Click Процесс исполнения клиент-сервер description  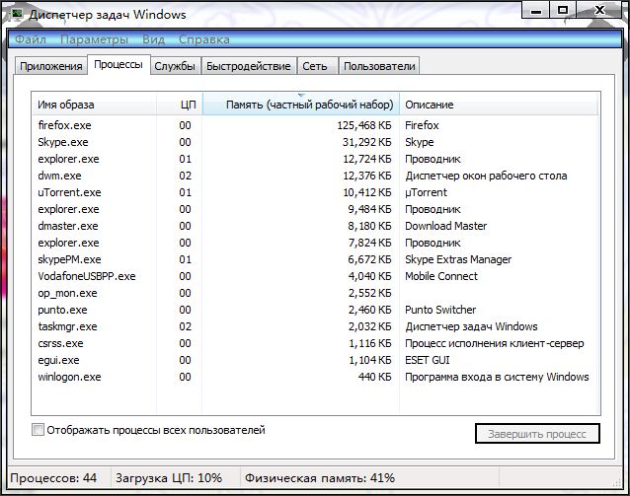pos(494,343)
